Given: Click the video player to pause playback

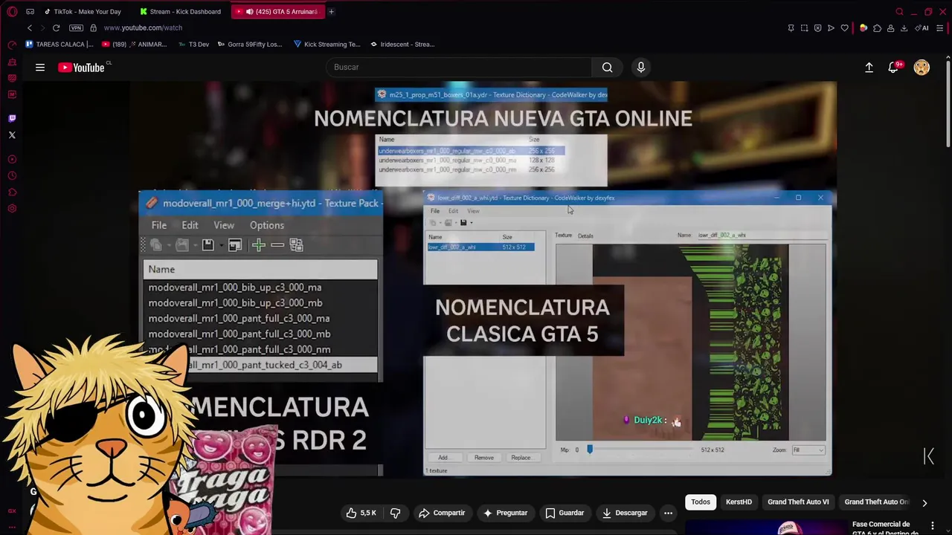Looking at the screenshot, I should click(483, 279).
